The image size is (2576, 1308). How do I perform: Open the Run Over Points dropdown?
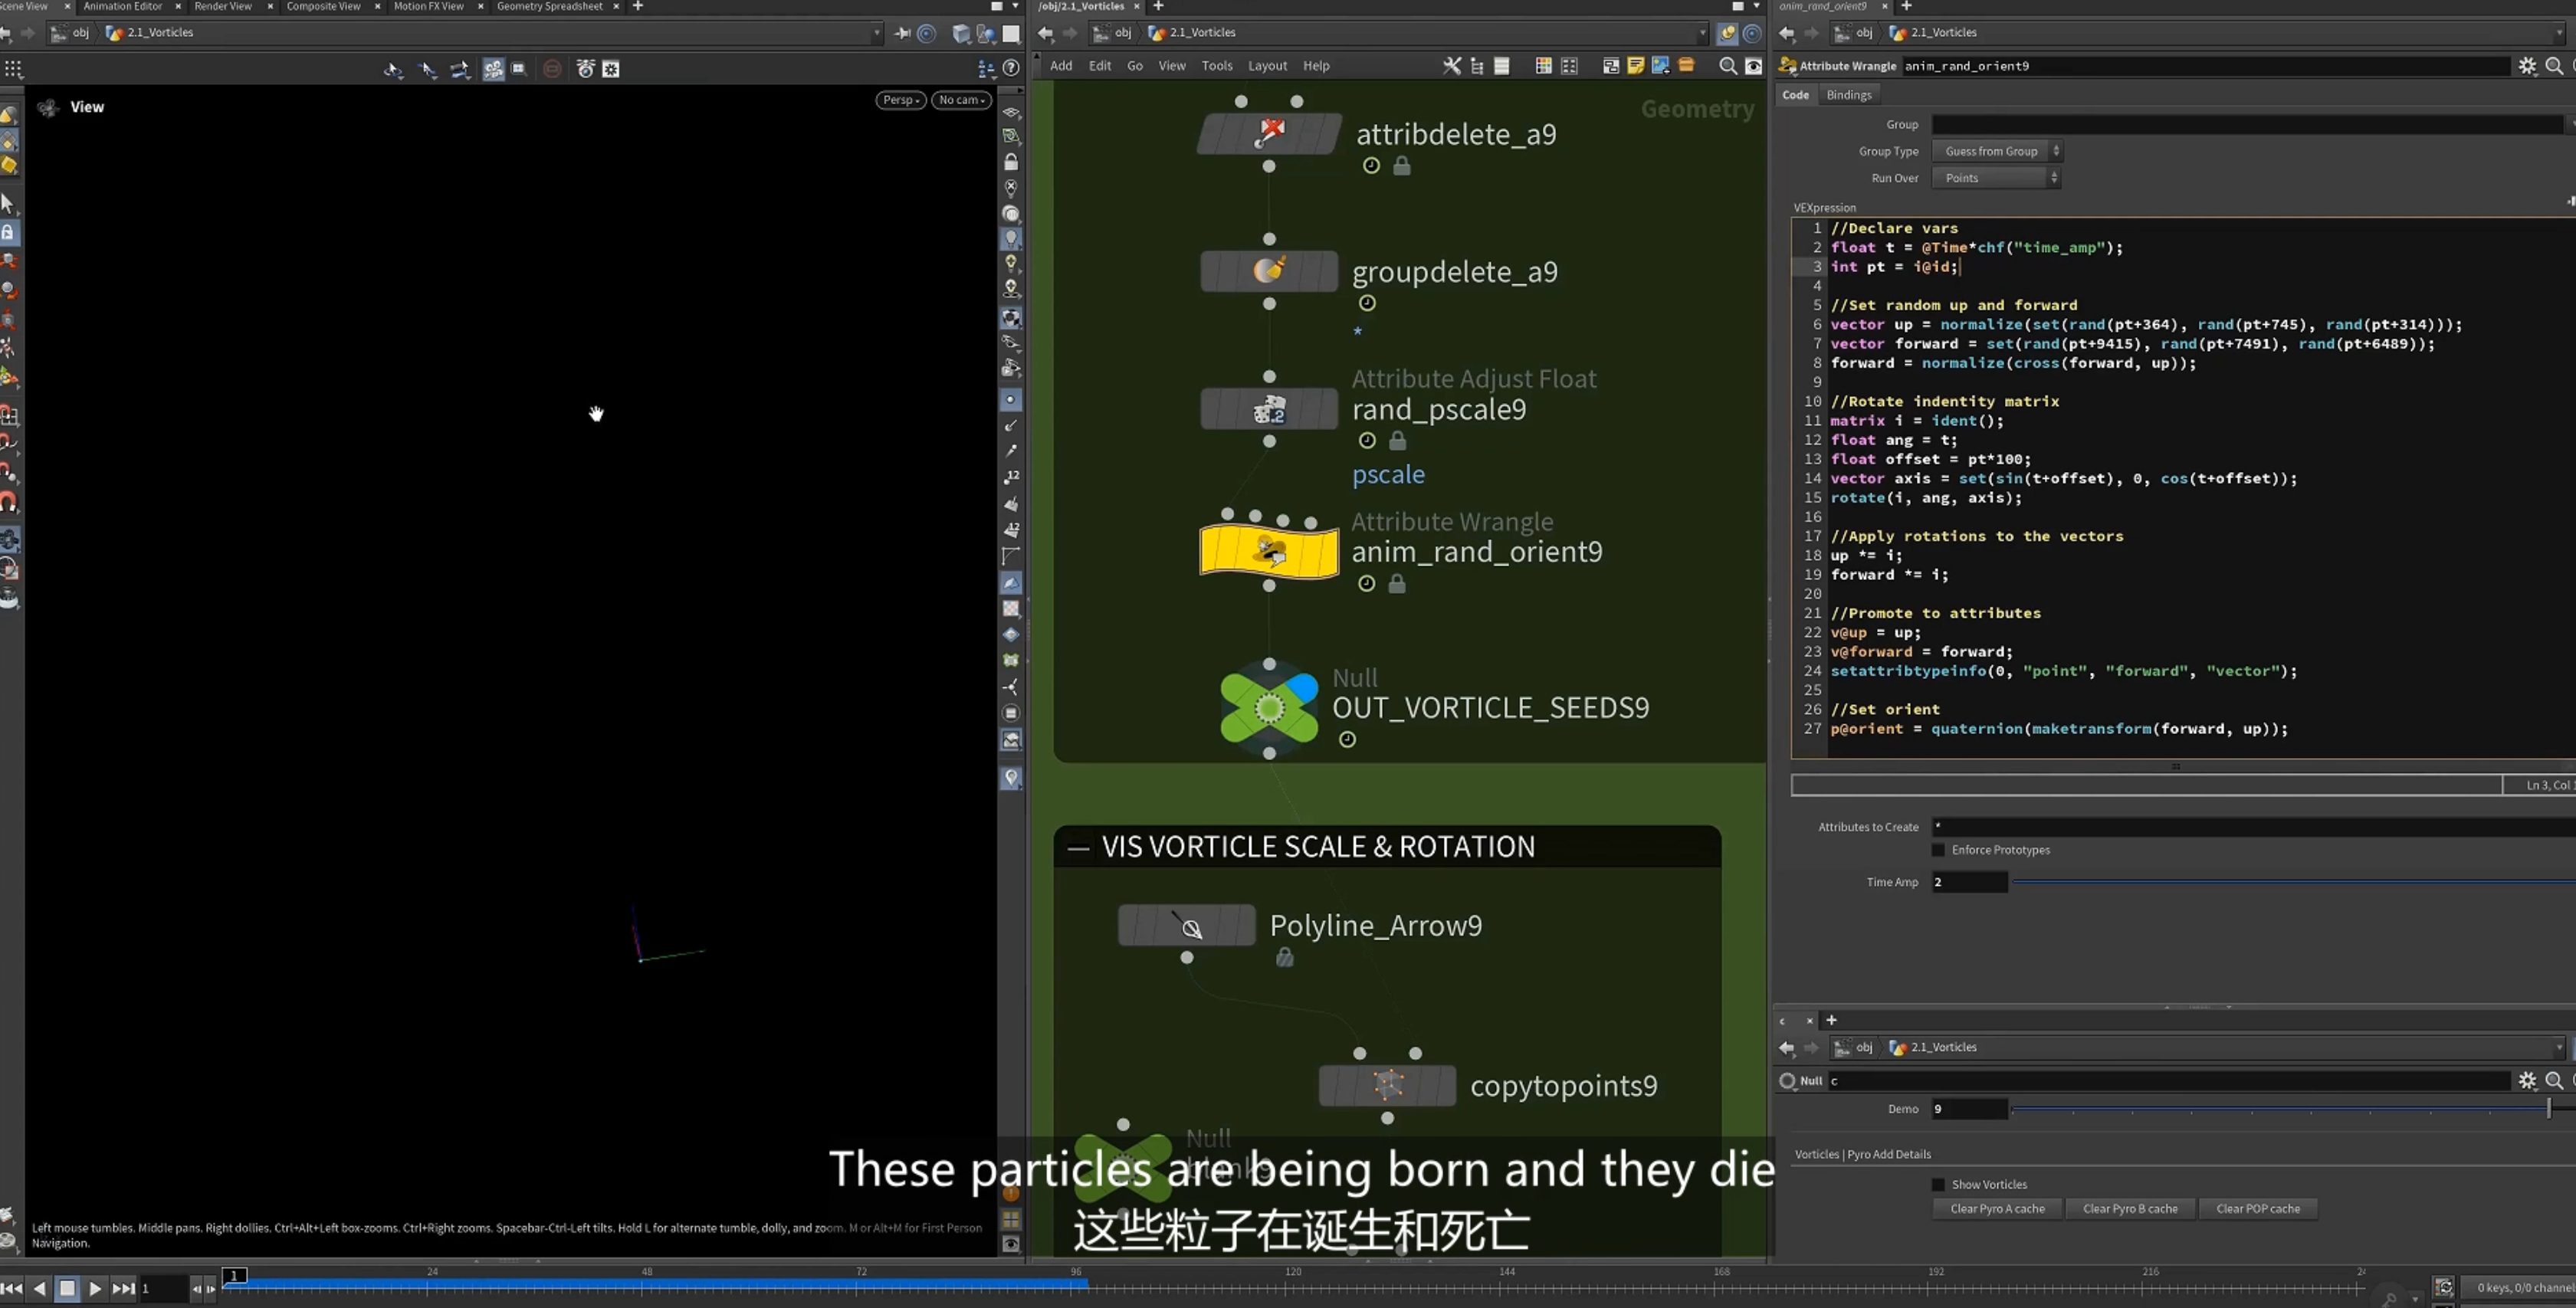1996,178
